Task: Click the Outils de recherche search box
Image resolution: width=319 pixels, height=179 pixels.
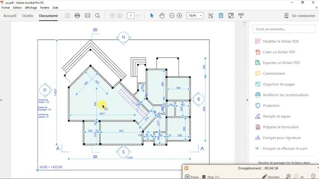Action: click(284, 29)
